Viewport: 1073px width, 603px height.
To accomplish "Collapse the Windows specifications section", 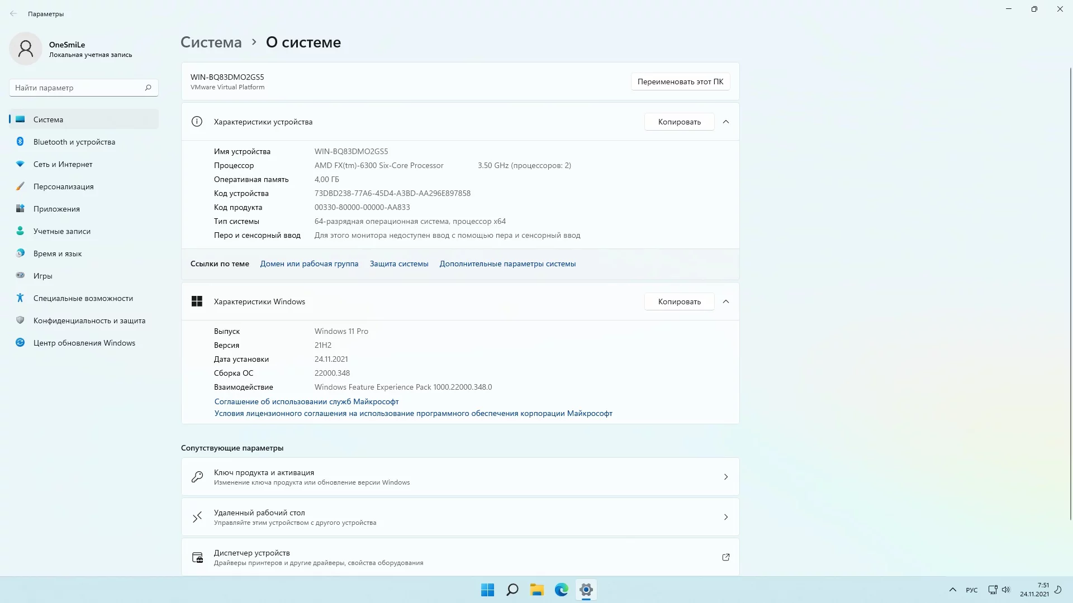I will 725,301.
